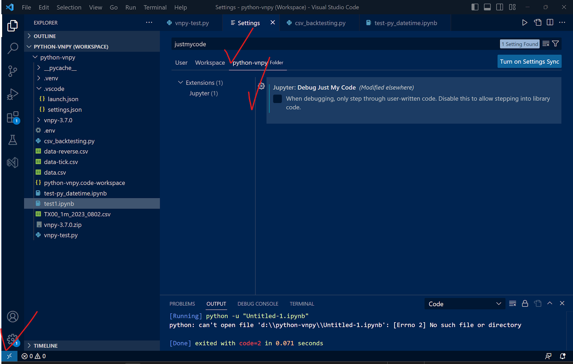The width and height of the screenshot is (573, 364).
Task: Open editor More Actions menu
Action: pos(562,23)
